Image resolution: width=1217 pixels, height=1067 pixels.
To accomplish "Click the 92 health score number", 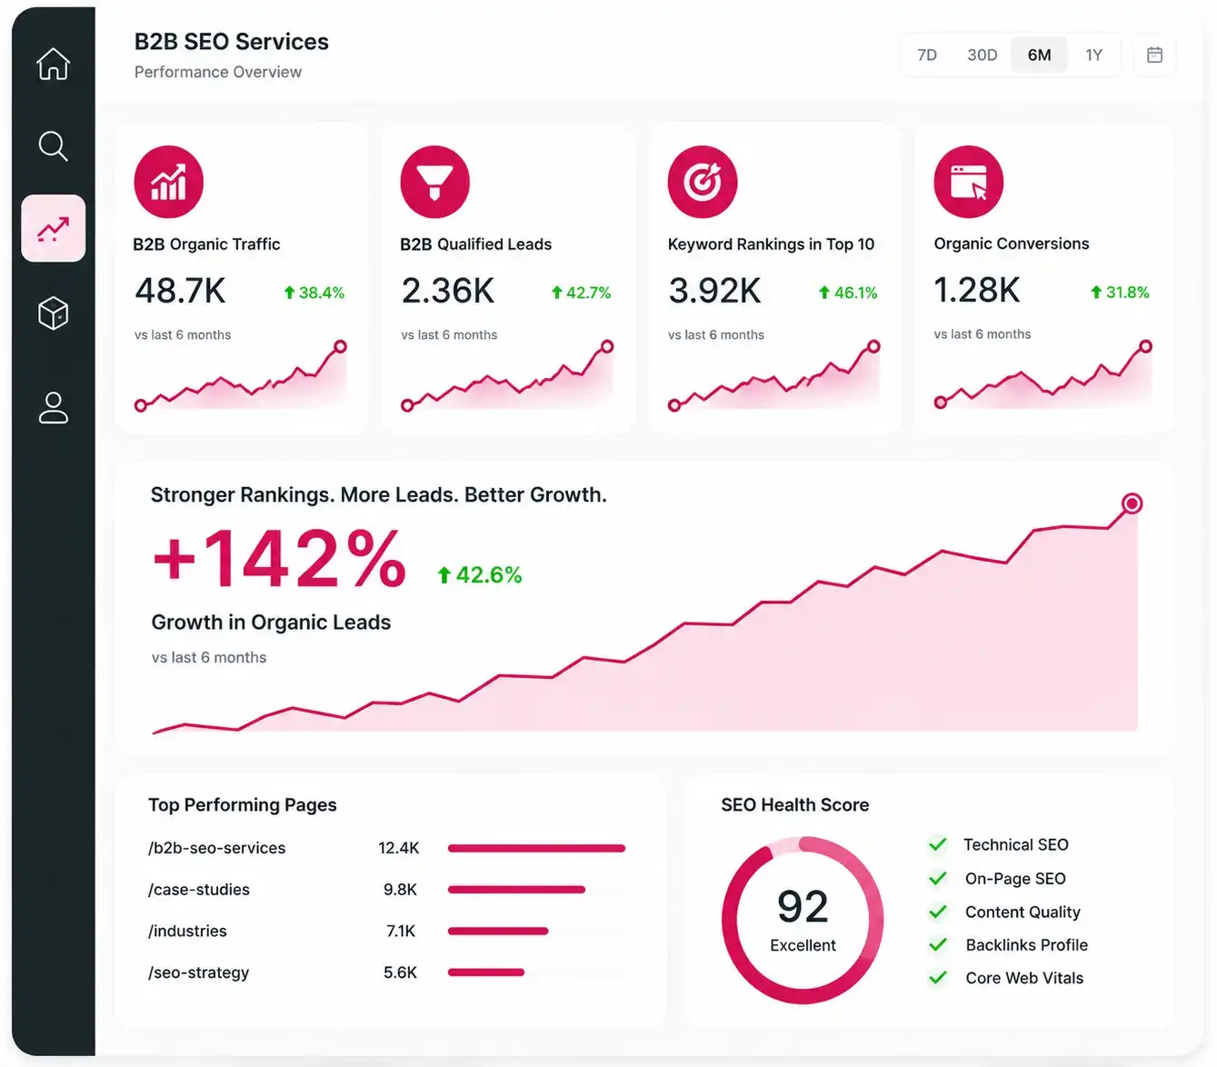I will [803, 906].
